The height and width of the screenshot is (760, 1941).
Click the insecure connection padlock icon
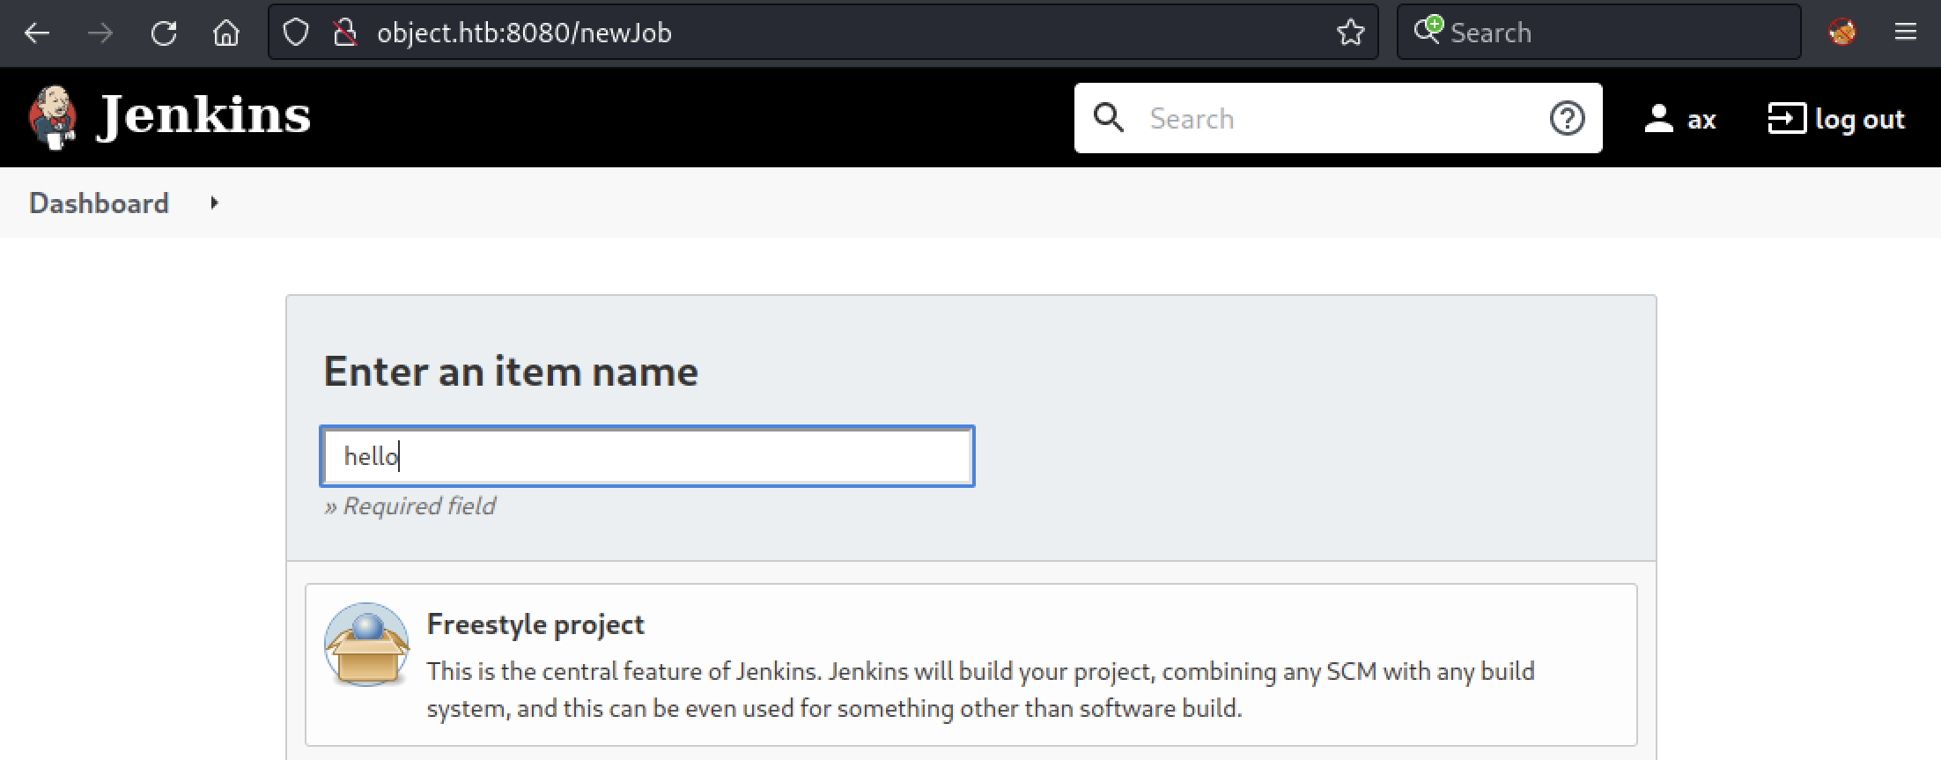344,33
